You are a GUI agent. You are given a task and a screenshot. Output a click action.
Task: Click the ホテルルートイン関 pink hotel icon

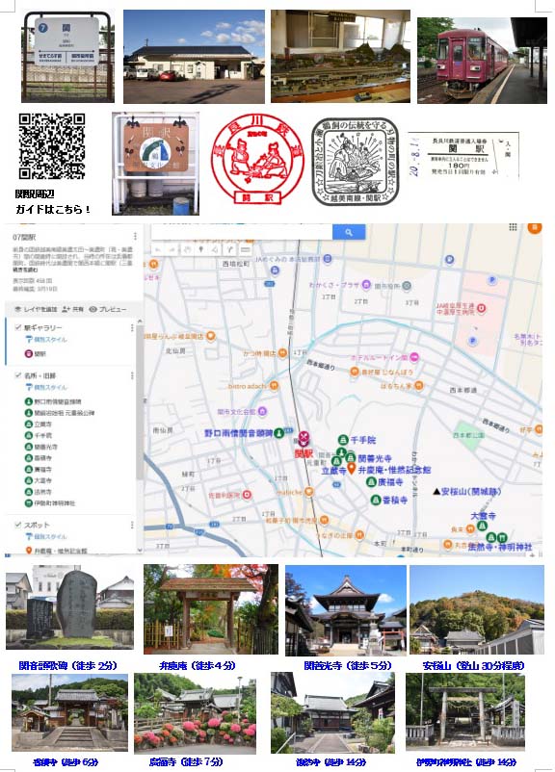[x=414, y=357]
